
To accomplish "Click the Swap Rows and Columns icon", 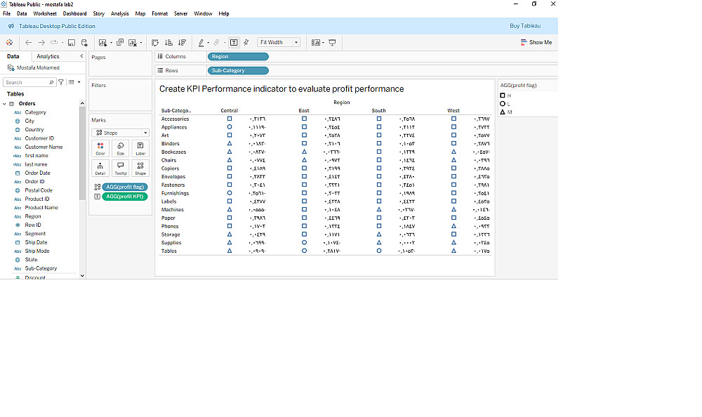I will pyautogui.click(x=155, y=43).
